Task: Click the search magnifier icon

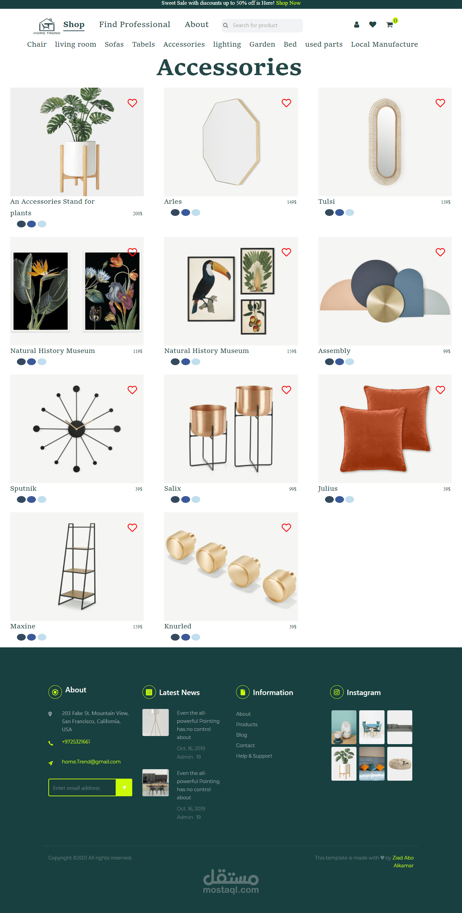Action: click(x=225, y=25)
